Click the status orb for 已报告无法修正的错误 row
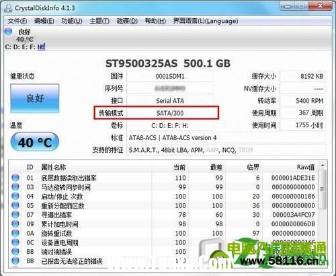 [x=15, y=261]
